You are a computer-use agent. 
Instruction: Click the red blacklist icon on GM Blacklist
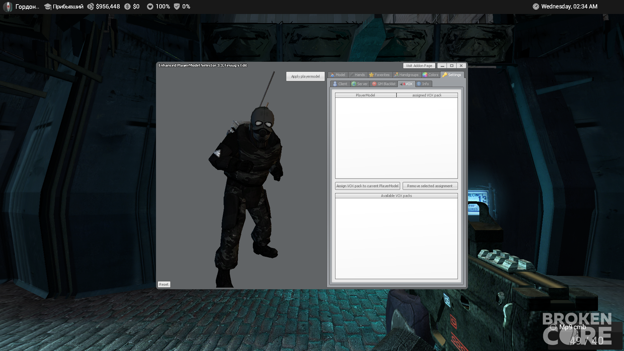click(x=374, y=84)
